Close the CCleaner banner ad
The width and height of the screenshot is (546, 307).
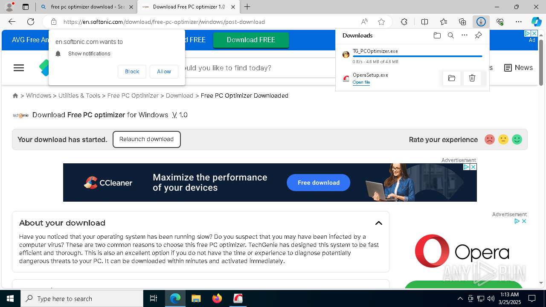tap(473, 167)
